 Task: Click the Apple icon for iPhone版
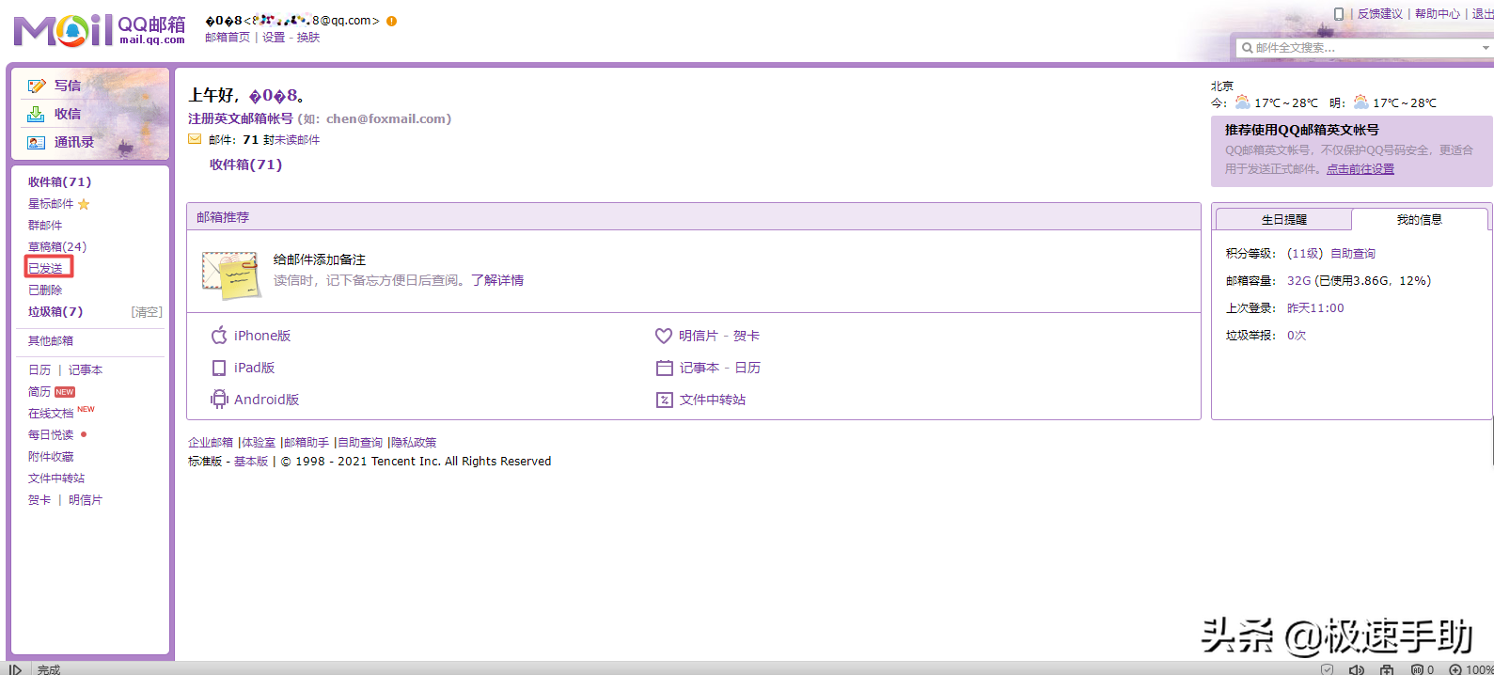[219, 336]
